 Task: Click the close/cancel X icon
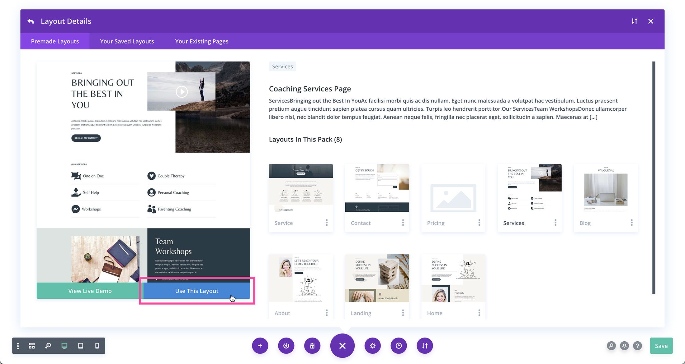click(650, 21)
